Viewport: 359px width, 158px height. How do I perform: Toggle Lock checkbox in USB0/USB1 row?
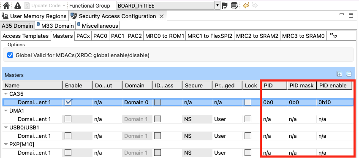point(248,136)
